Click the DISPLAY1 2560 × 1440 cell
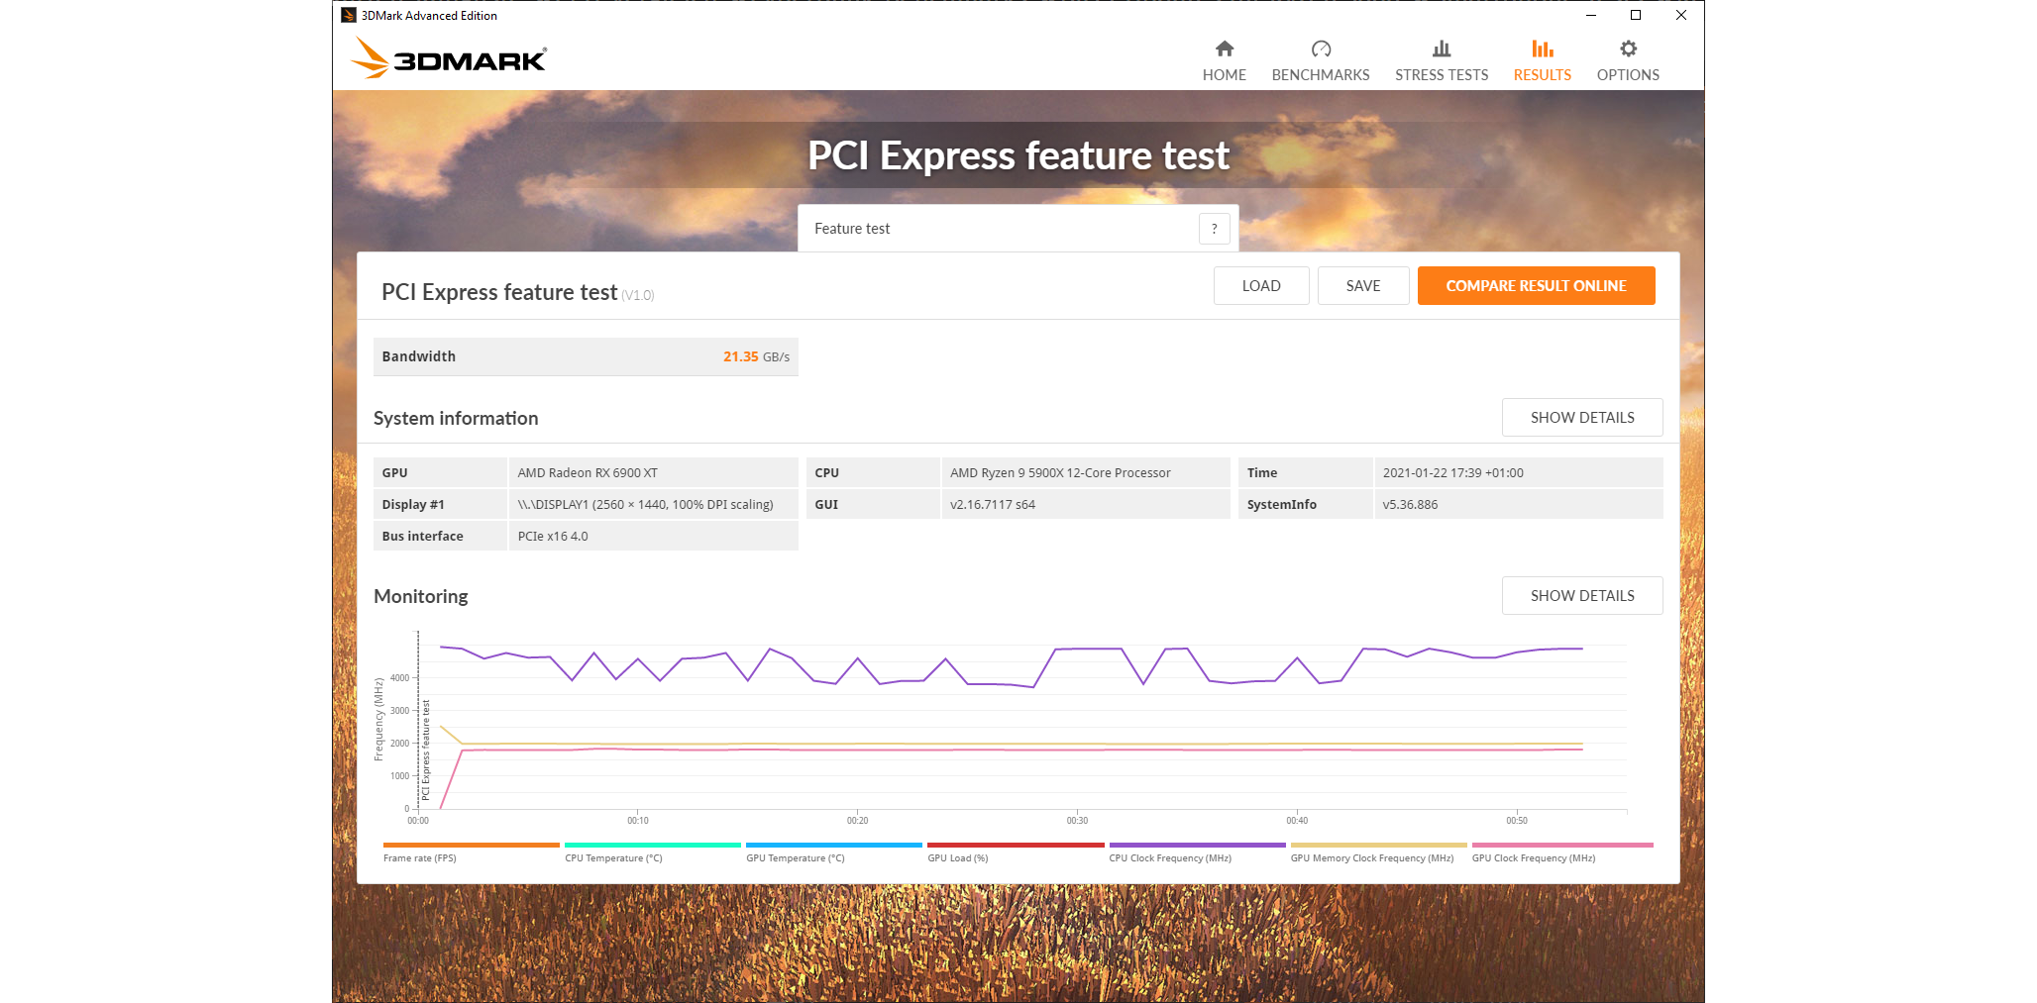The width and height of the screenshot is (2037, 1003). click(x=653, y=505)
